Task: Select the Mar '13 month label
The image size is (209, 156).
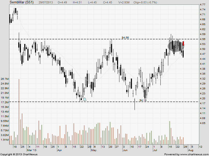Action: [31, 150]
